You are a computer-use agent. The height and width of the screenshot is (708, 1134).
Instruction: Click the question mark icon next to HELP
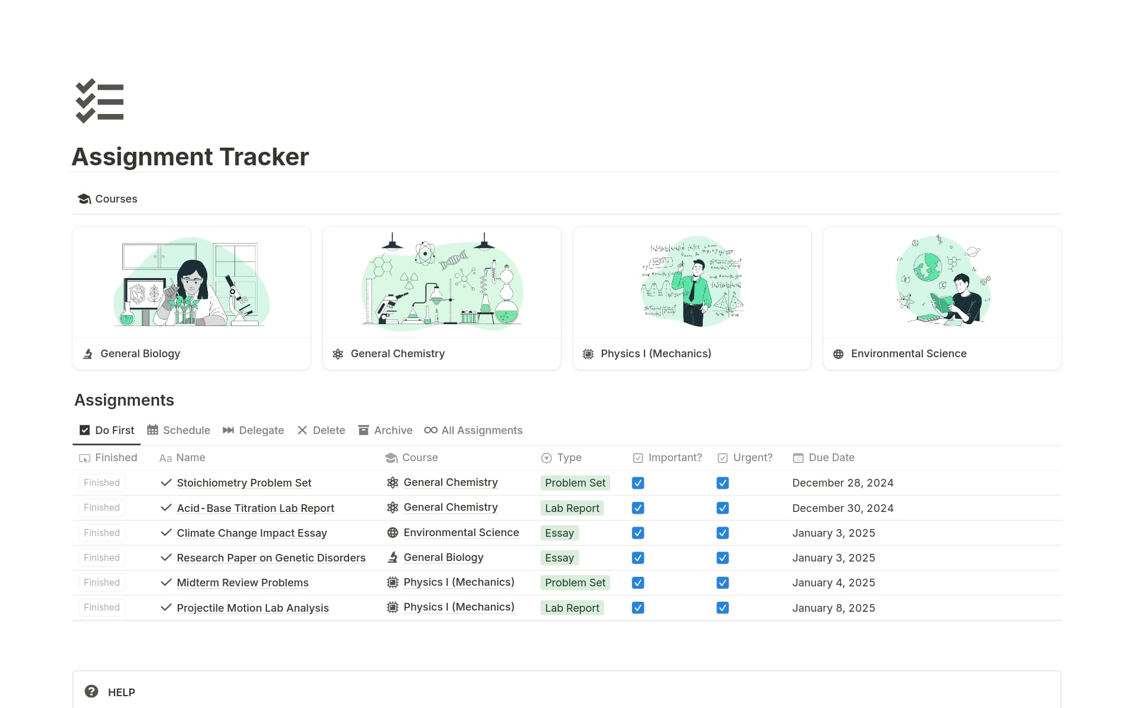coord(92,691)
